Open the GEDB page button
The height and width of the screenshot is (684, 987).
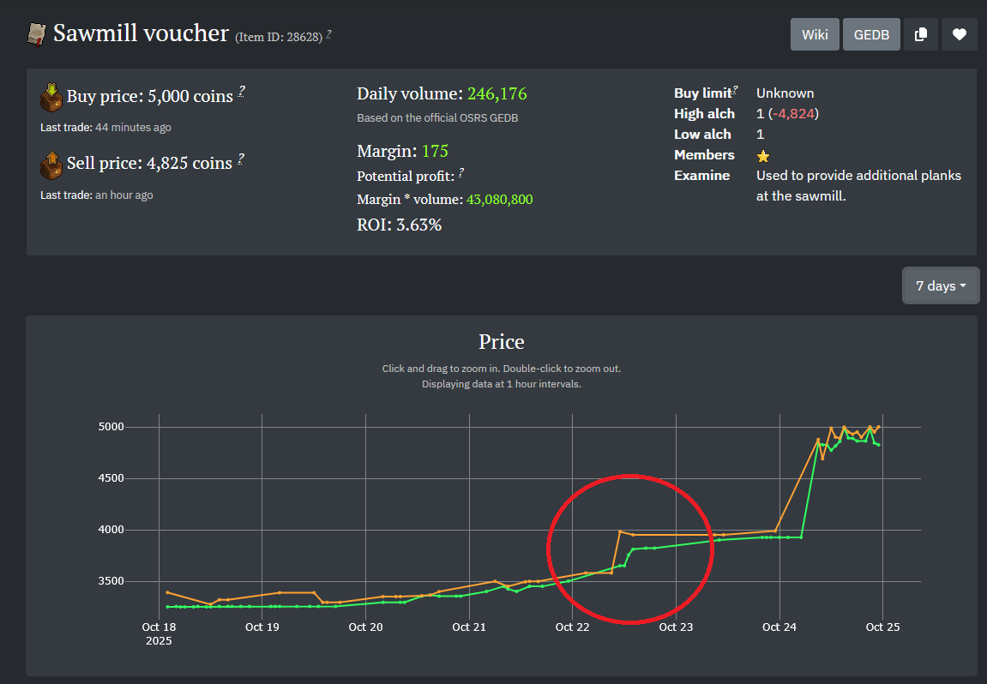click(x=871, y=34)
